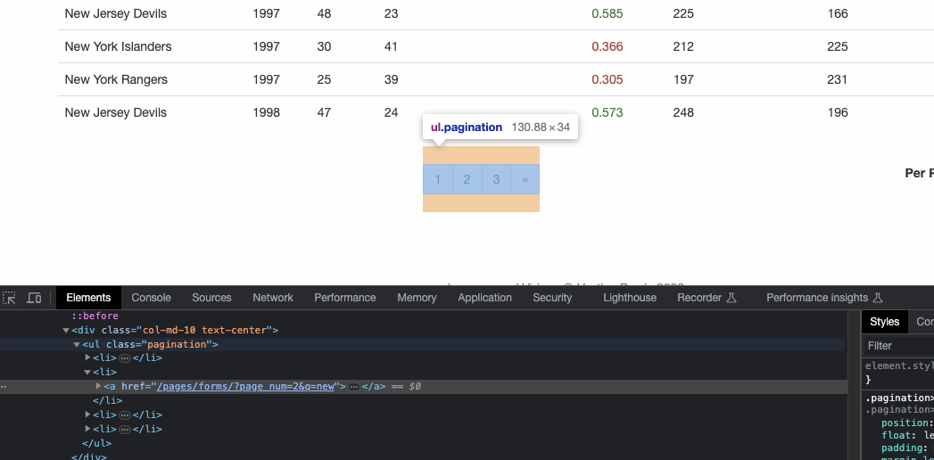Click ellipsis in first li element
This screenshot has width=934, height=460.
point(125,358)
